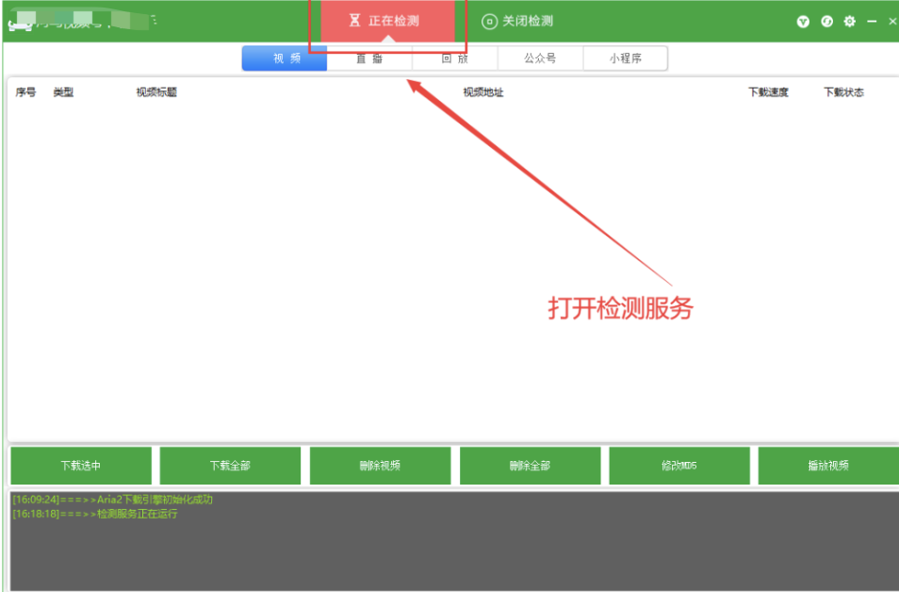
Task: Click 删除全部 to clear all
Action: pyautogui.click(x=531, y=466)
